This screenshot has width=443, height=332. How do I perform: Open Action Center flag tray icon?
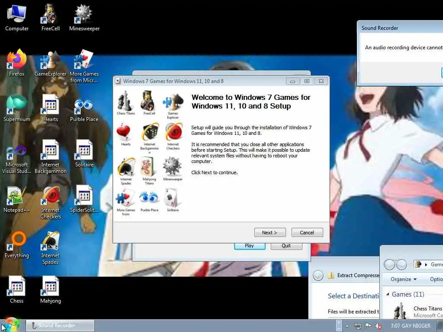click(x=368, y=326)
